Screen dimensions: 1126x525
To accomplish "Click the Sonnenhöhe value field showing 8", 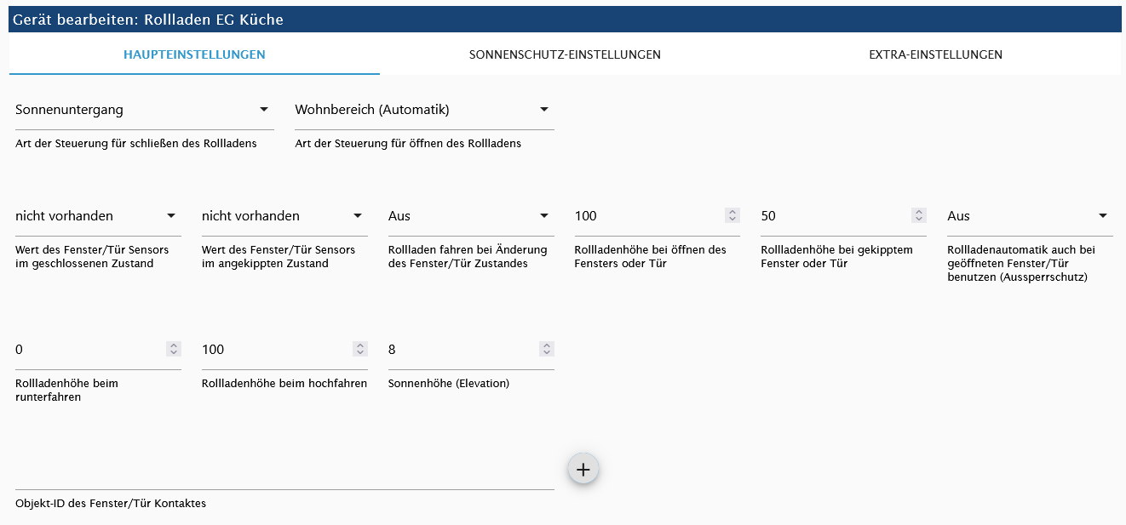I will pos(460,350).
